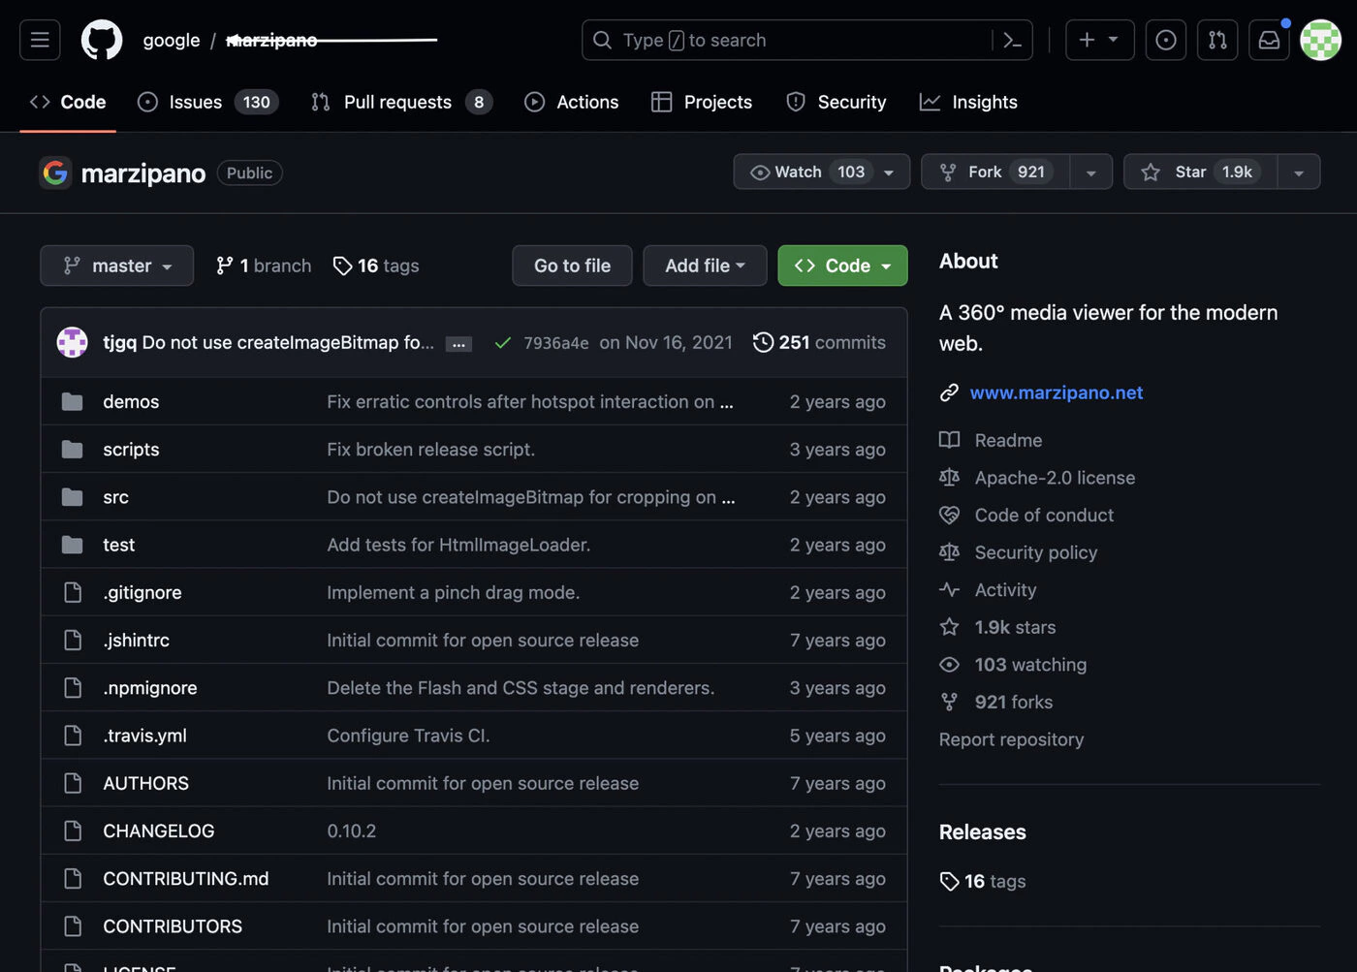Click tjgq's commit author avatar
1357x972 pixels.
(x=72, y=342)
